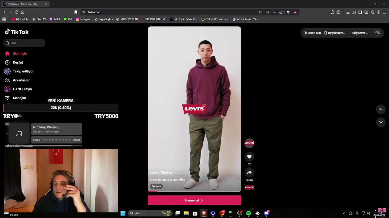Viewport: 389px width, 218px height.
Task: Open the Levi's Türkiye account name link
Action: tap(161, 173)
